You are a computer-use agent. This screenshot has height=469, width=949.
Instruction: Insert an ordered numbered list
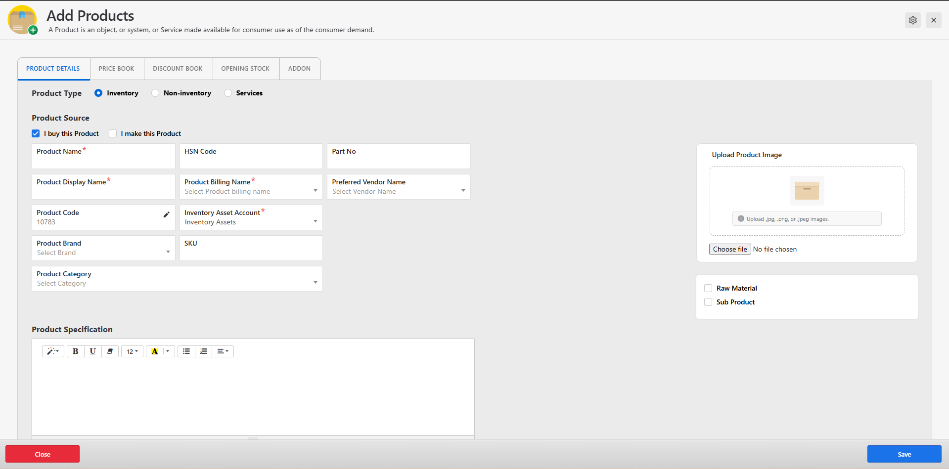click(x=204, y=351)
